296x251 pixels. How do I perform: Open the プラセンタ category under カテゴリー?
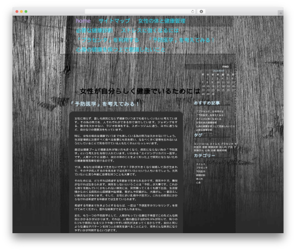[x=202, y=168]
